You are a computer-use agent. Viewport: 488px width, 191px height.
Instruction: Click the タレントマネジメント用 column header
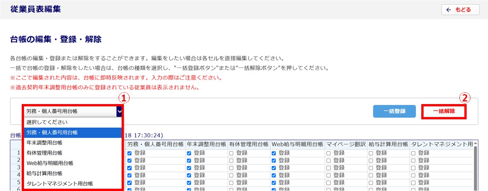pyautogui.click(x=441, y=145)
